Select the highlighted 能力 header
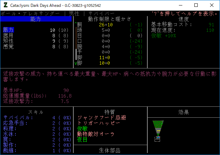220x155 pixels. 35,19
